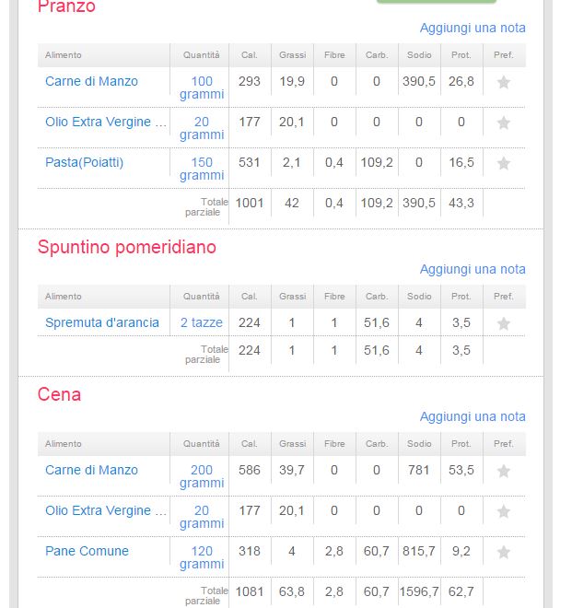Change the 120 grammi bread quantity
This screenshot has height=608, width=572.
pos(202,557)
